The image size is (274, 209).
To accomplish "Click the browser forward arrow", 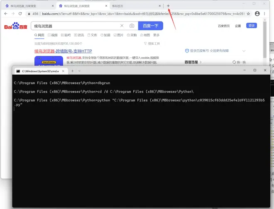I will 13,14.
